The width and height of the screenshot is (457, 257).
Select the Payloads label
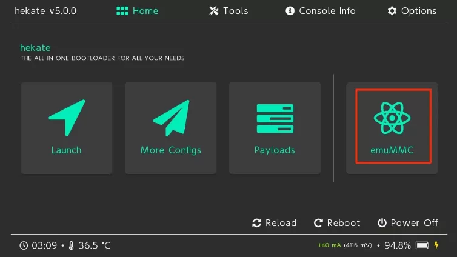point(275,150)
